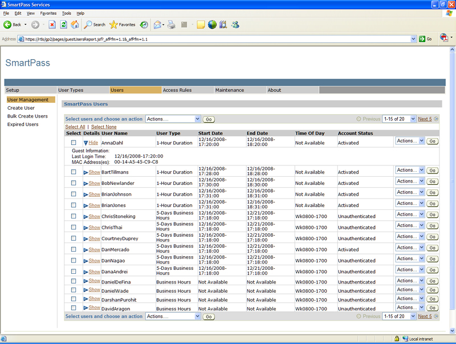Open the Search magnifier icon
The height and width of the screenshot is (344, 456).
(88, 25)
